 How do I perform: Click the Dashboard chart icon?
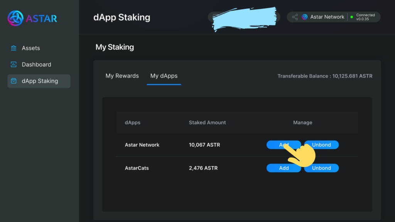(14, 64)
